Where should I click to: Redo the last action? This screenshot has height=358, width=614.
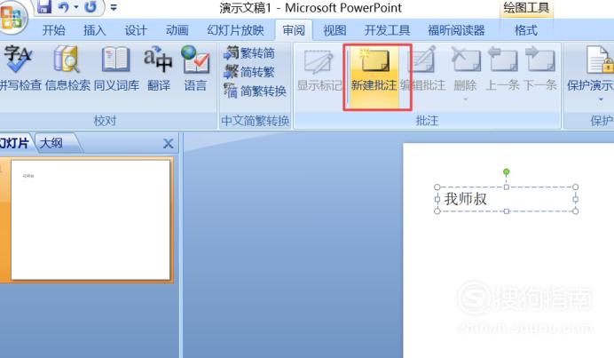[x=91, y=7]
